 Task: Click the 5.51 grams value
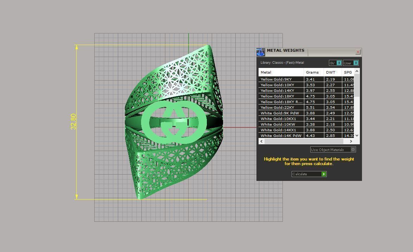tap(310, 107)
